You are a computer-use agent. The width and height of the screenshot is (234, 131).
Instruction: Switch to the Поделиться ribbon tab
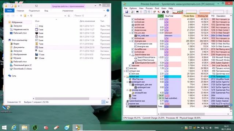point(34,11)
